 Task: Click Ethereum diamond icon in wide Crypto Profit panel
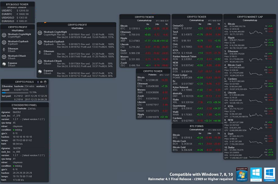tap(40, 53)
